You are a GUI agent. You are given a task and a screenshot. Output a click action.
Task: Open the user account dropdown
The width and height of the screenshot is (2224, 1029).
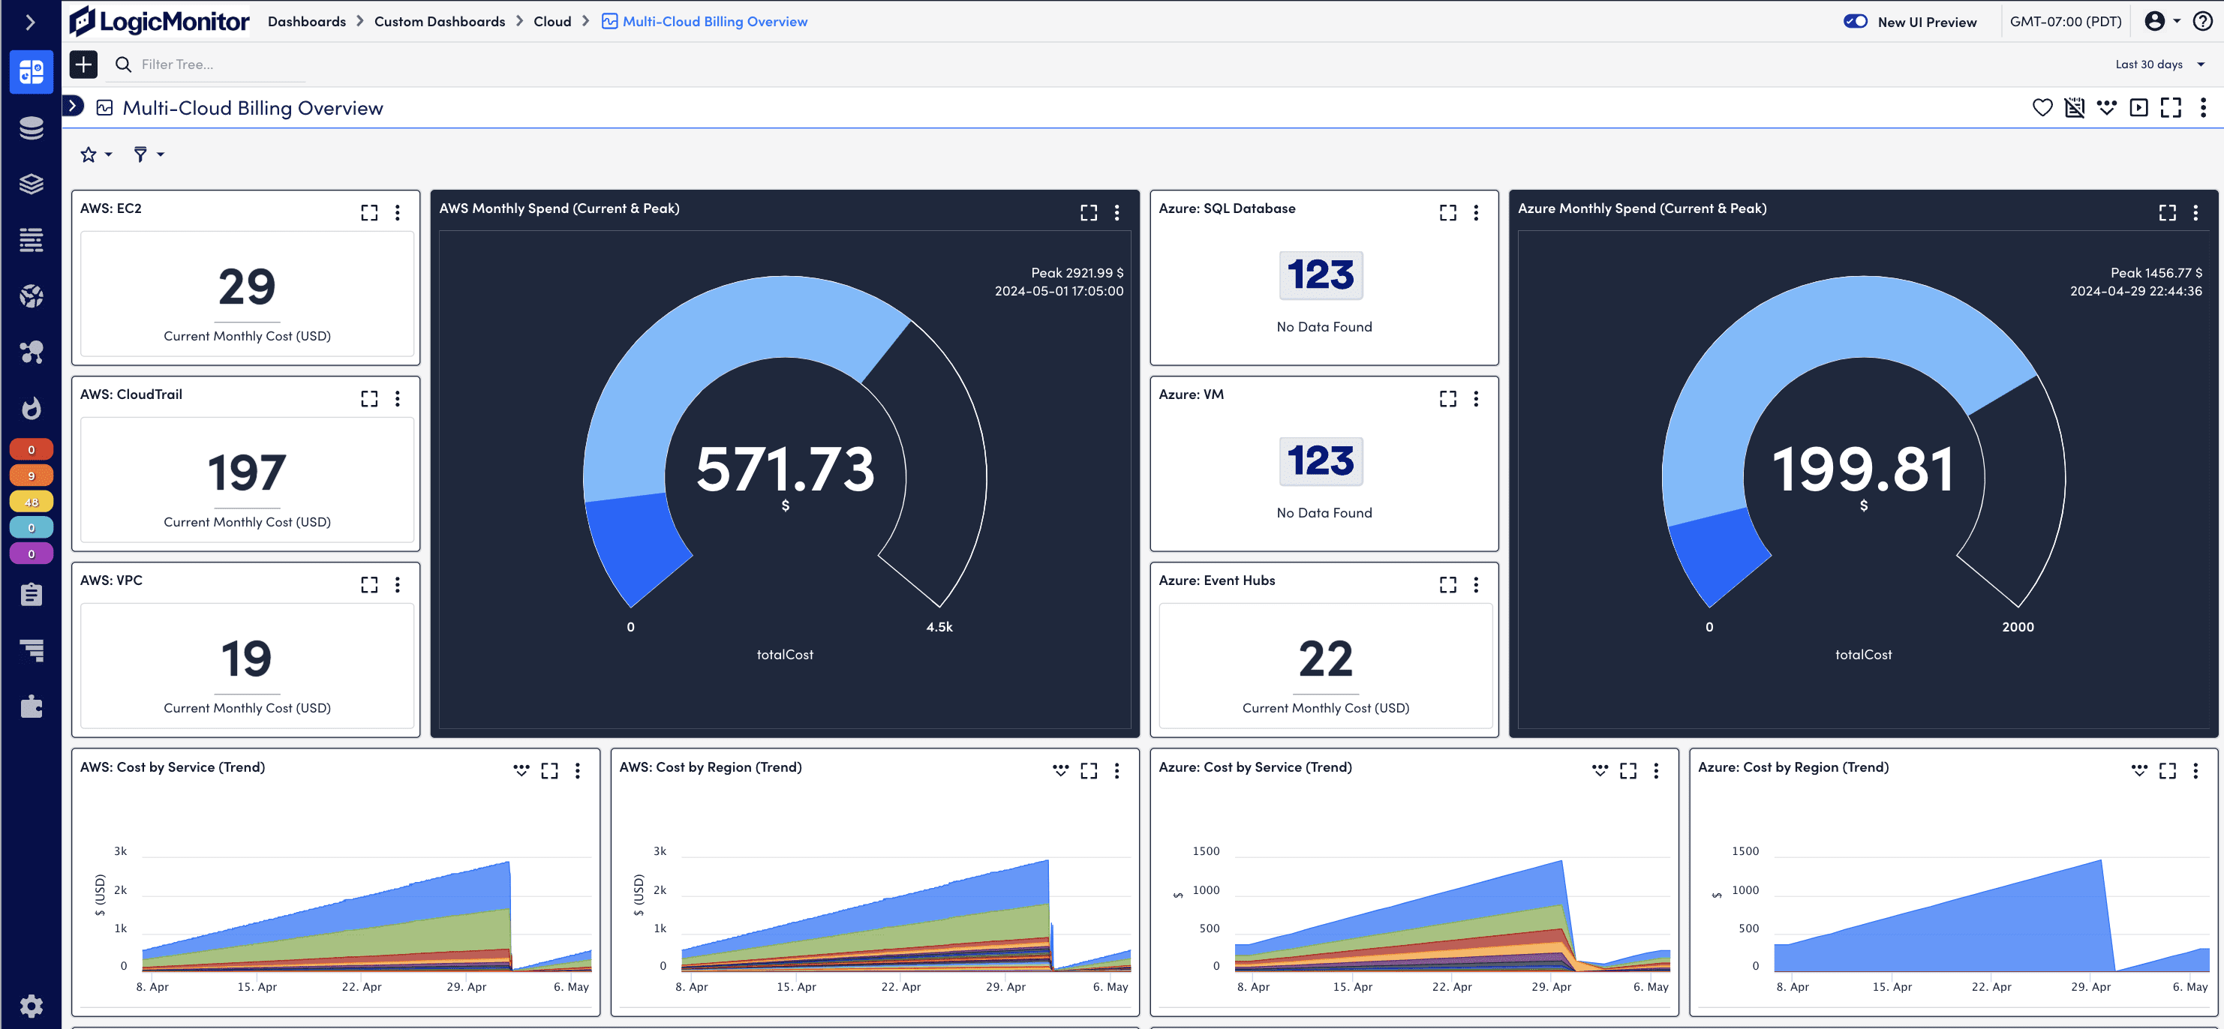[2162, 21]
